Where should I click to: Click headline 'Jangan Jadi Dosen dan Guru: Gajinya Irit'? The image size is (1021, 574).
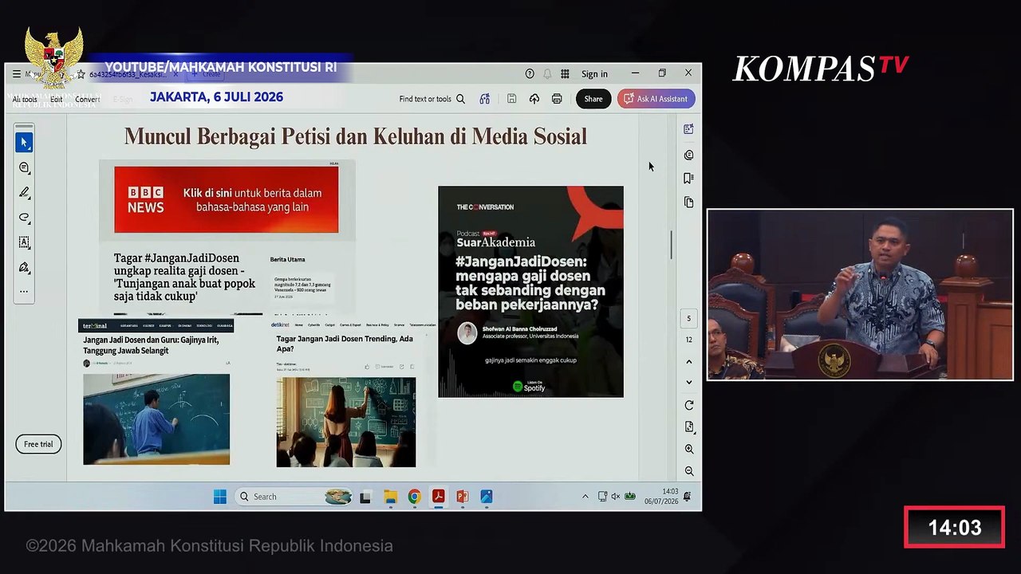coord(151,344)
